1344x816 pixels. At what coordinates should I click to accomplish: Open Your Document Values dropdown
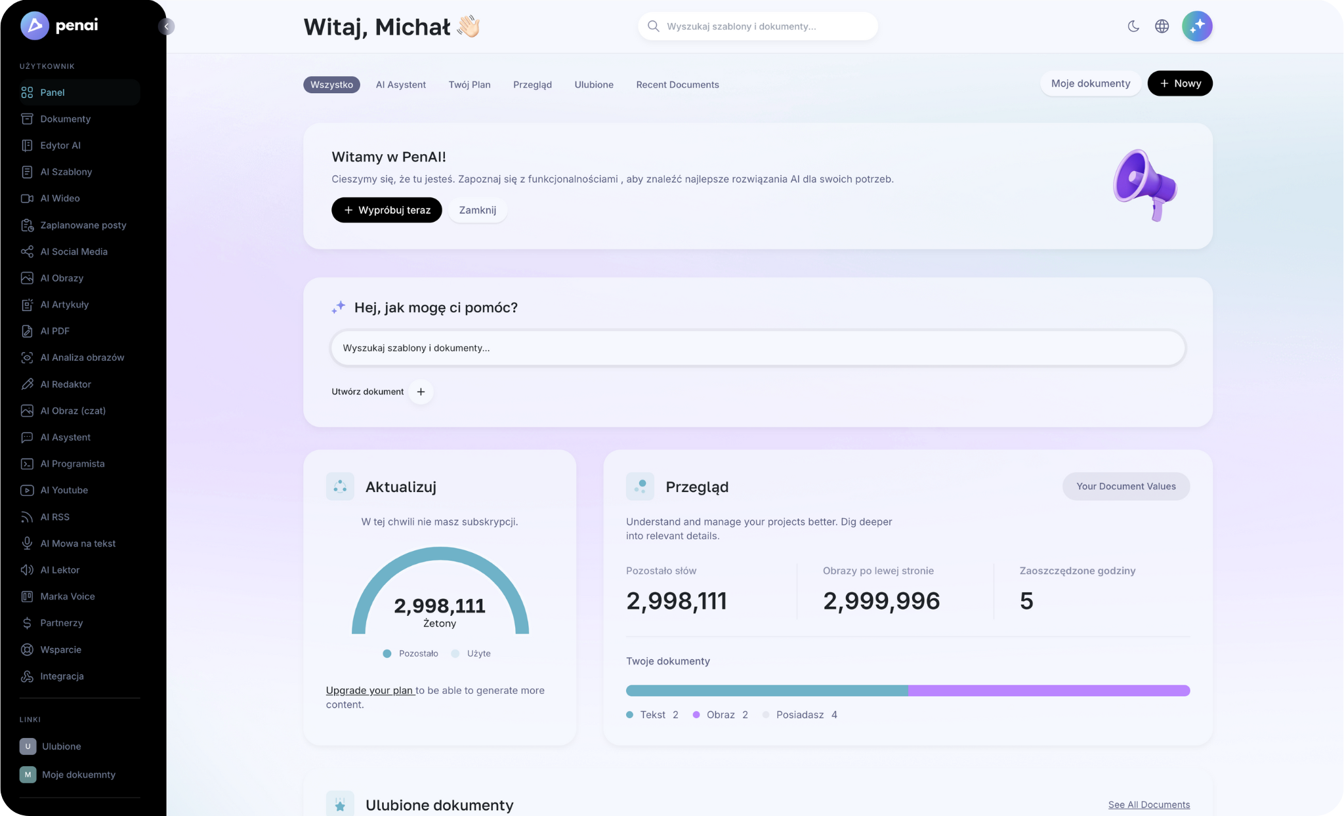[x=1125, y=486]
